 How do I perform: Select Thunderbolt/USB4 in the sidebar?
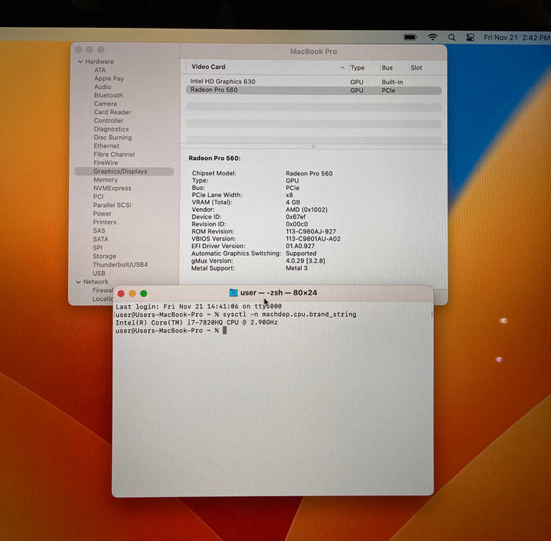(x=120, y=264)
